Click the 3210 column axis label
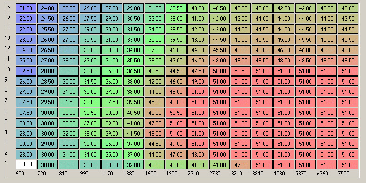 point(236,174)
